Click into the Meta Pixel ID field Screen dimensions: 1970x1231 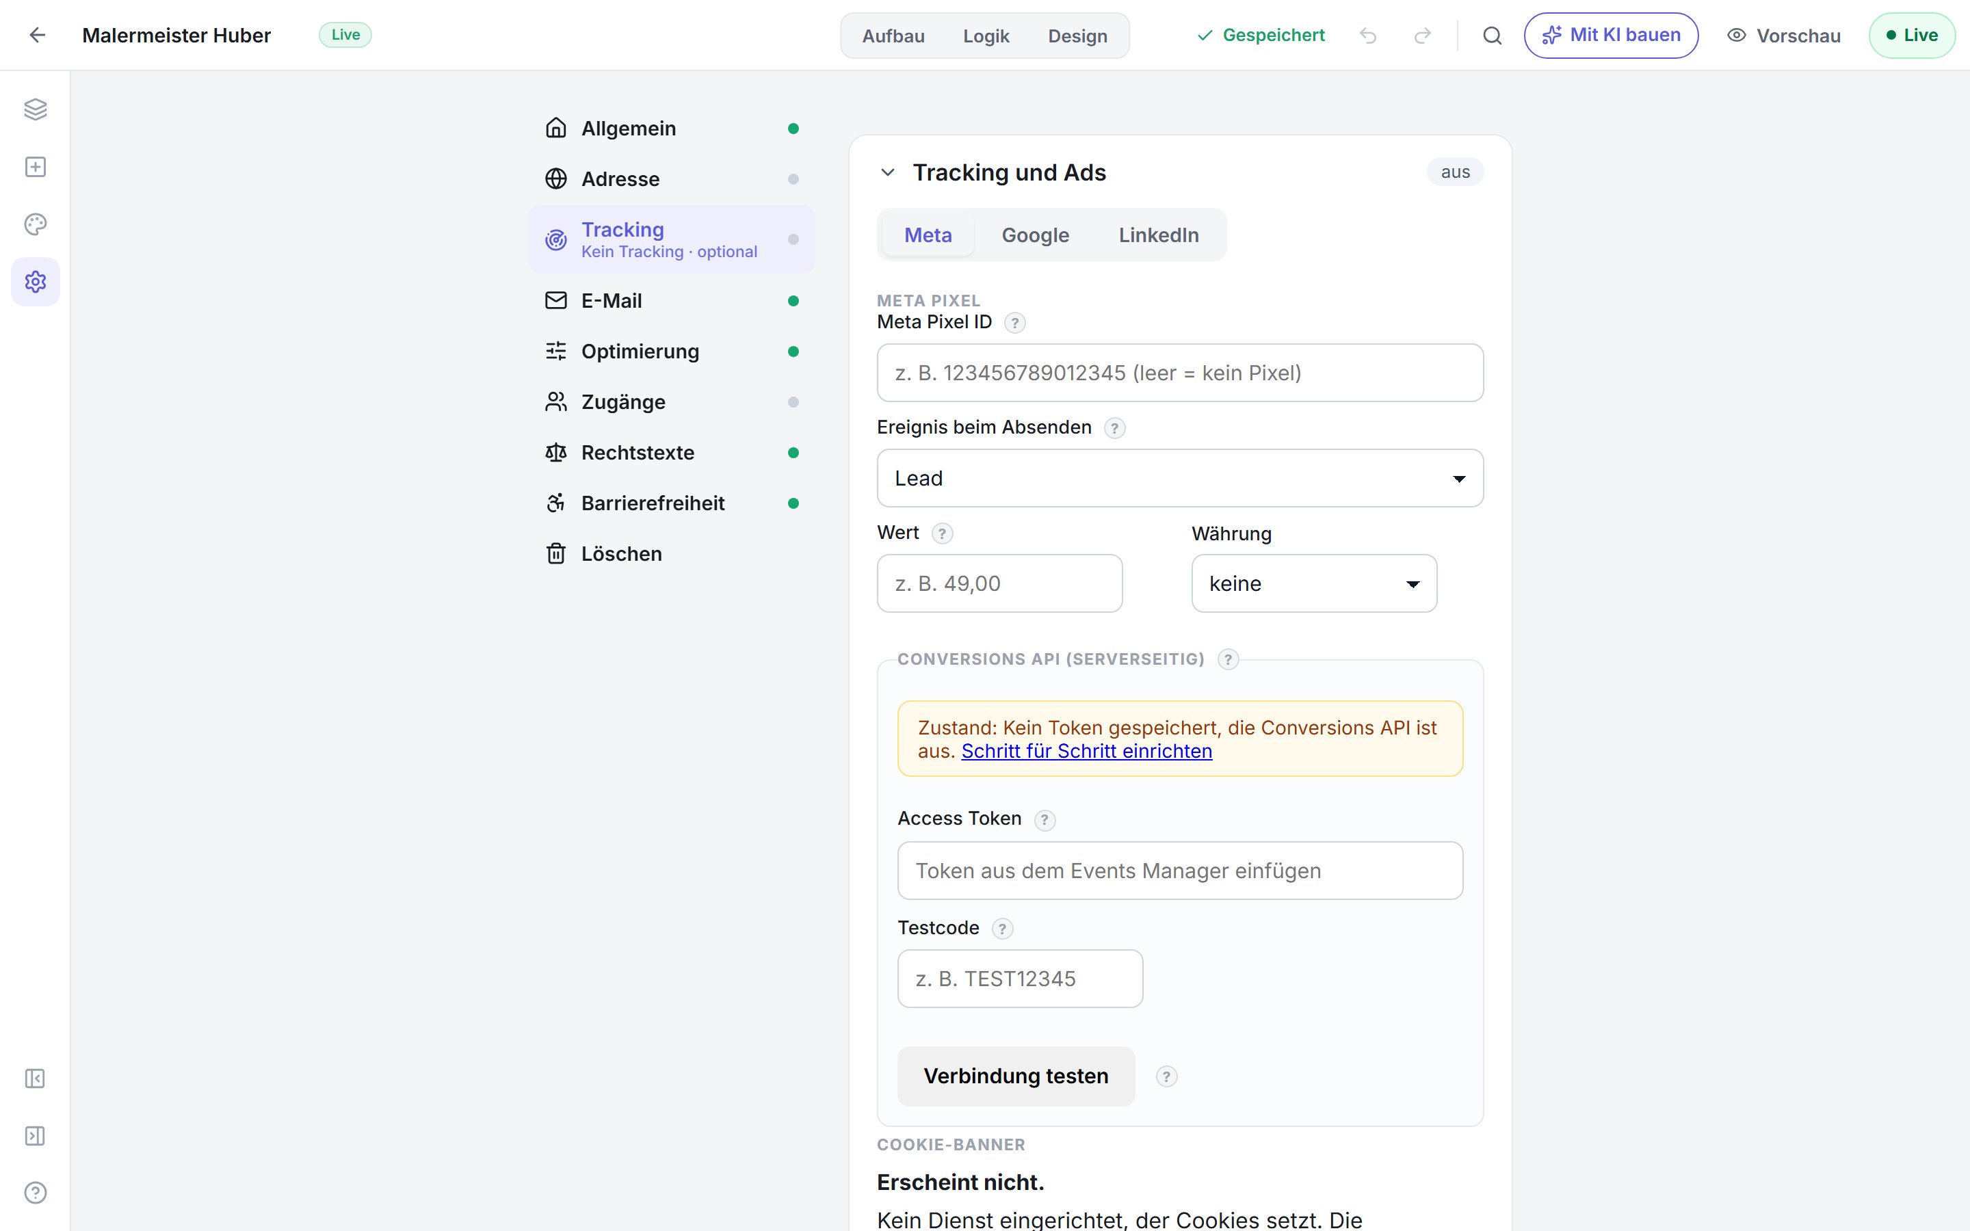(1179, 373)
